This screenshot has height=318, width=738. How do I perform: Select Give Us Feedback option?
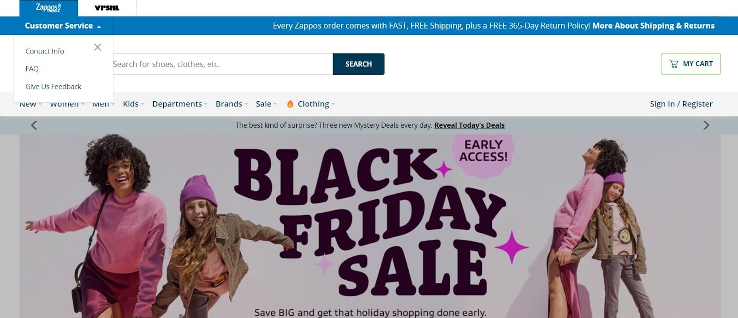(x=53, y=87)
